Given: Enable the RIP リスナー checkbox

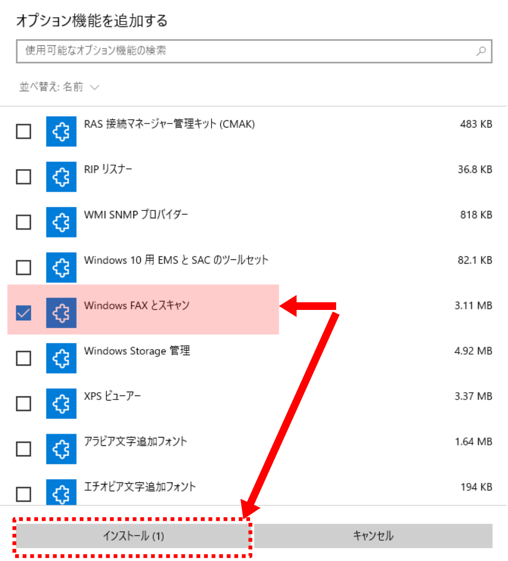Looking at the screenshot, I should pyautogui.click(x=23, y=177).
